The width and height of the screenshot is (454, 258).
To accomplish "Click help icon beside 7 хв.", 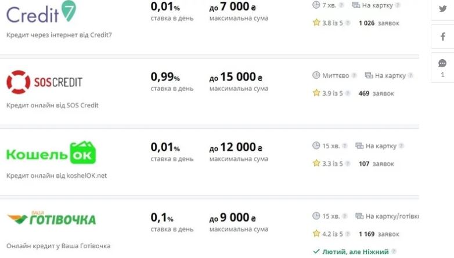I will tap(341, 5).
